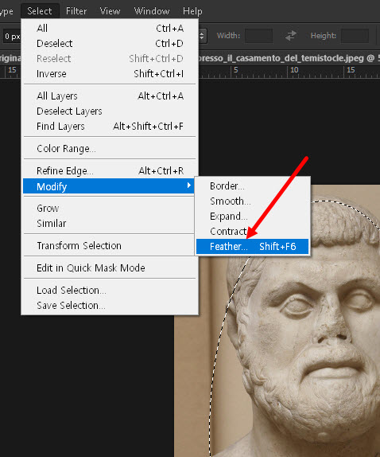Choose Contract from Modify submenu
Image resolution: width=380 pixels, height=457 pixels.
[252, 232]
